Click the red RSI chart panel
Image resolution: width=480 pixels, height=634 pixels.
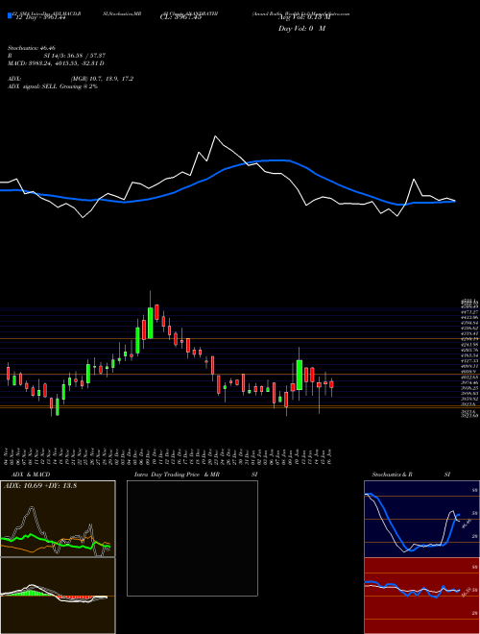click(x=421, y=596)
